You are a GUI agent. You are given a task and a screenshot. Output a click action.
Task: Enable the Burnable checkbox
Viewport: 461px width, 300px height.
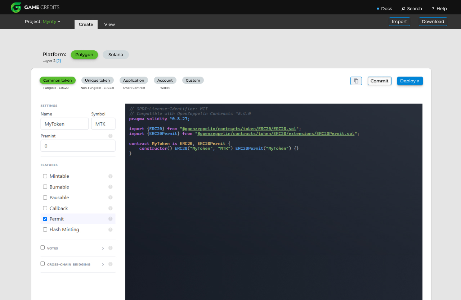pos(45,187)
